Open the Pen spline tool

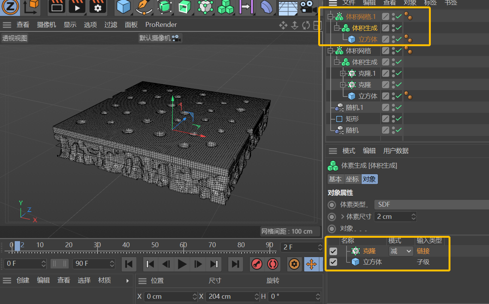coord(144,7)
